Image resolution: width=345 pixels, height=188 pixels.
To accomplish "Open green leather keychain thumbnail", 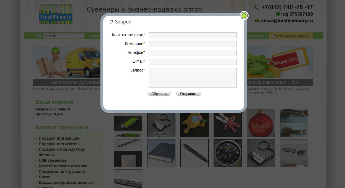I will pos(128,125).
